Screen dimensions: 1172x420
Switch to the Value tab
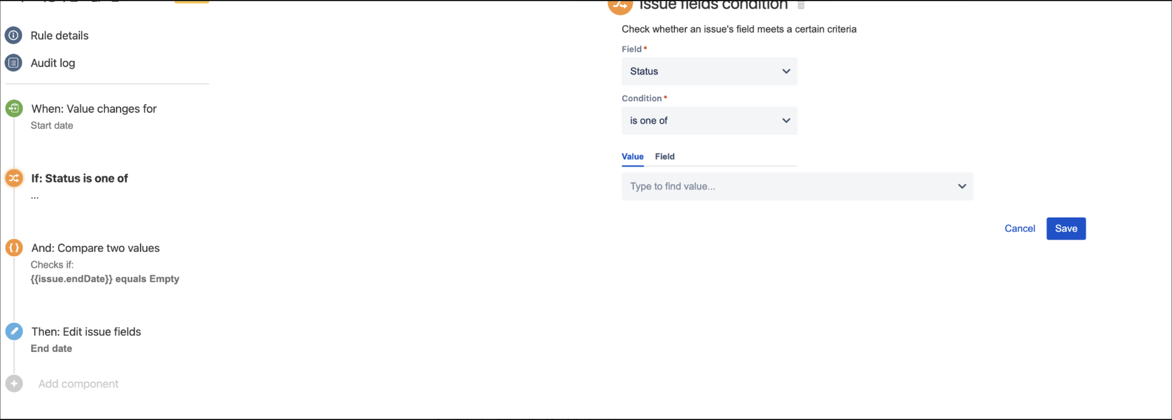[632, 156]
